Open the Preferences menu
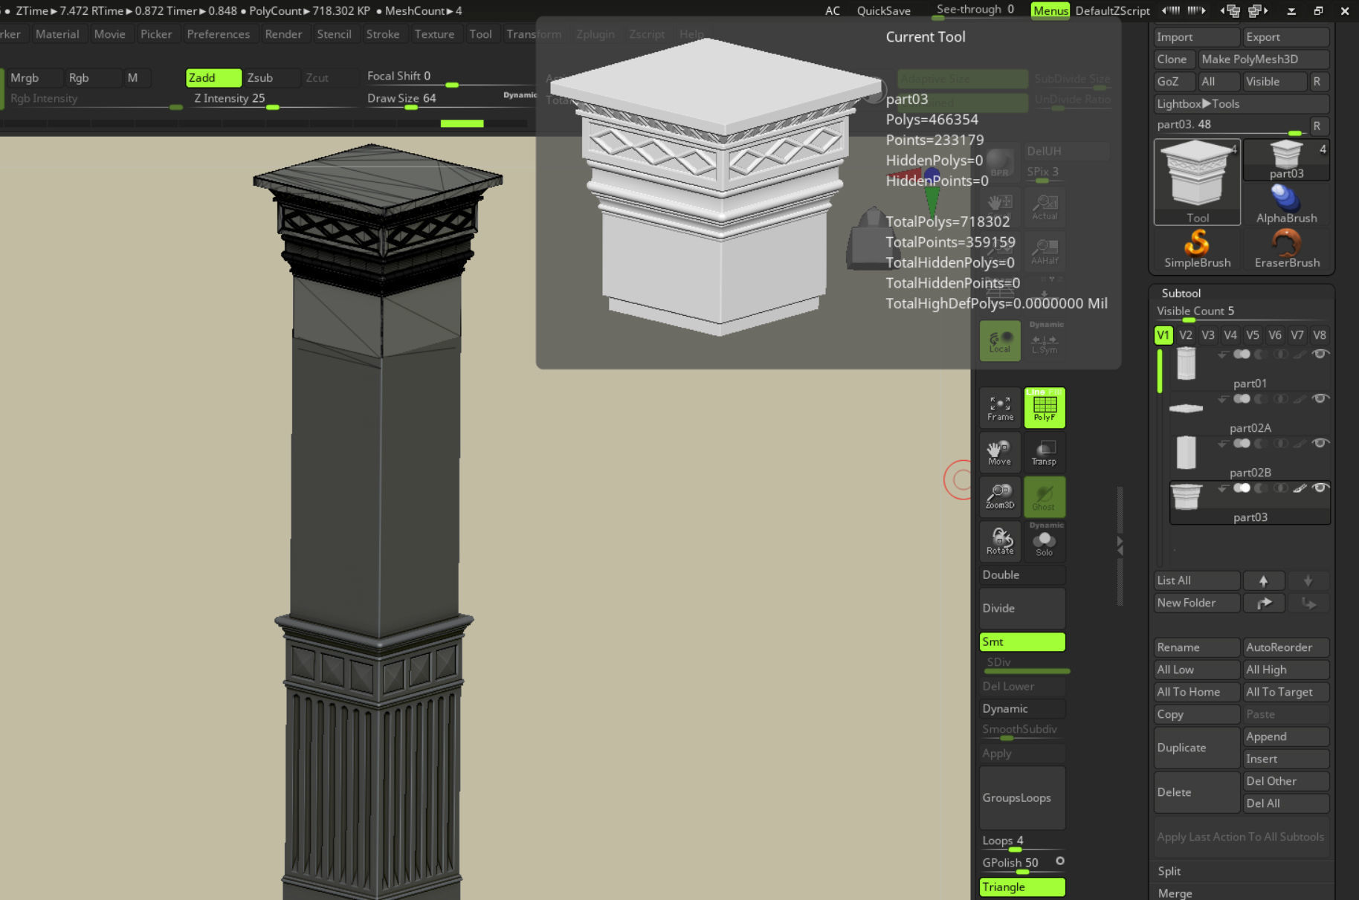The height and width of the screenshot is (900, 1359). coord(219,34)
